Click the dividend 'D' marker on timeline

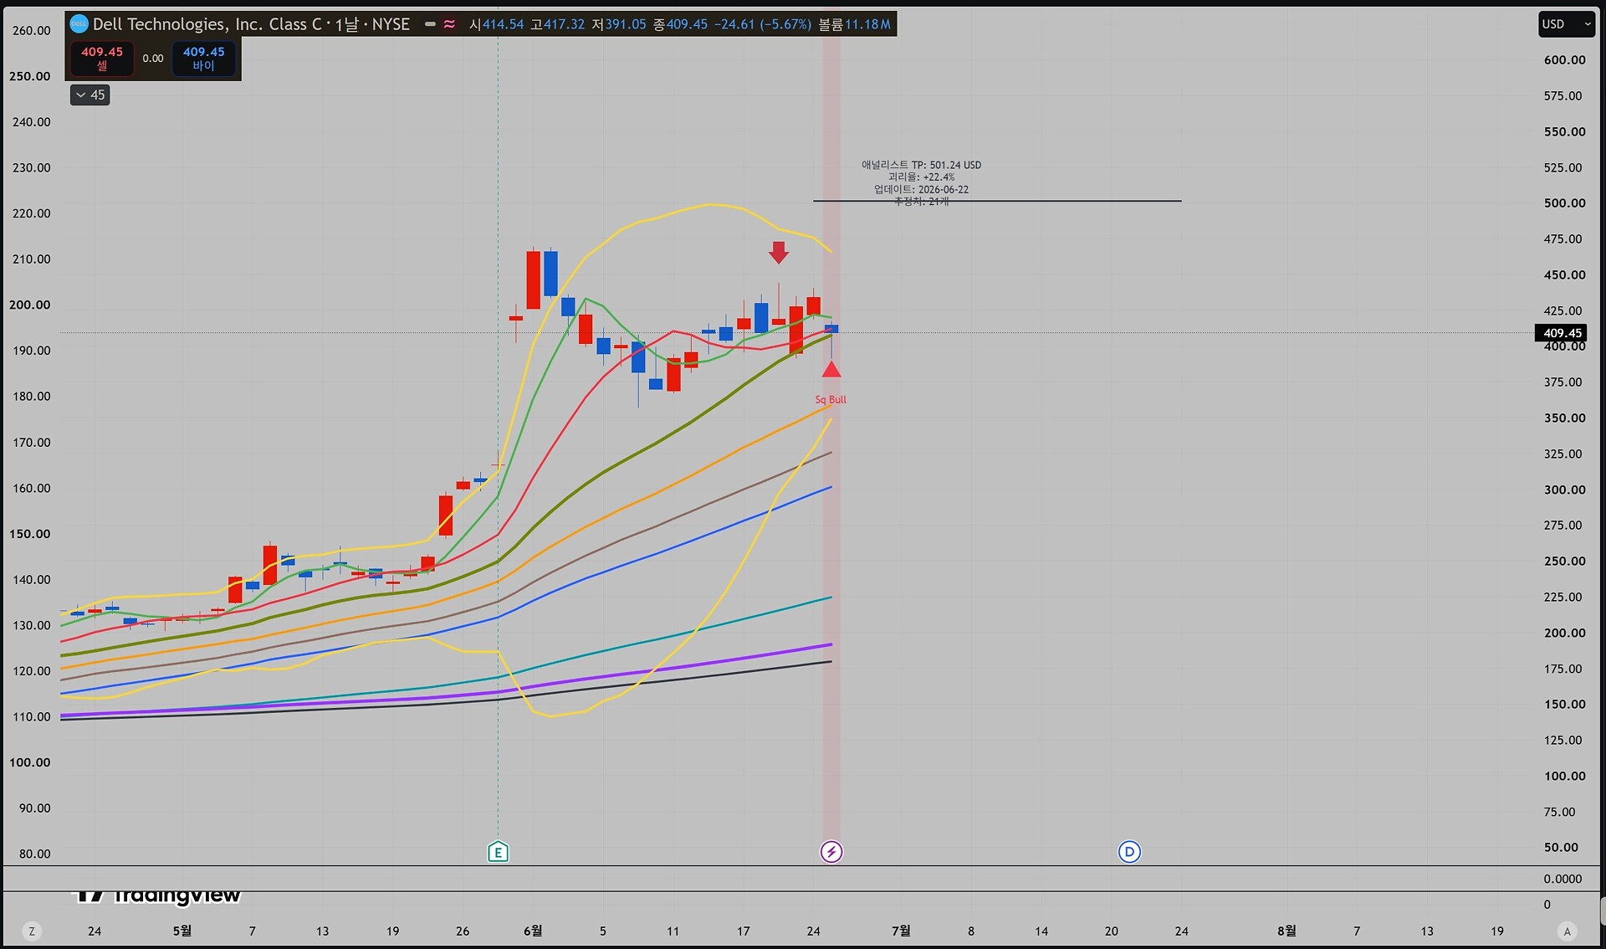click(x=1129, y=852)
